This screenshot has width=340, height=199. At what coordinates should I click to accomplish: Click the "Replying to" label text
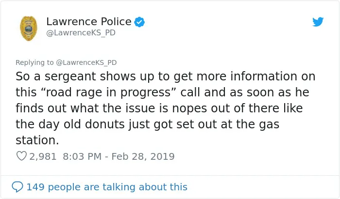coord(34,62)
